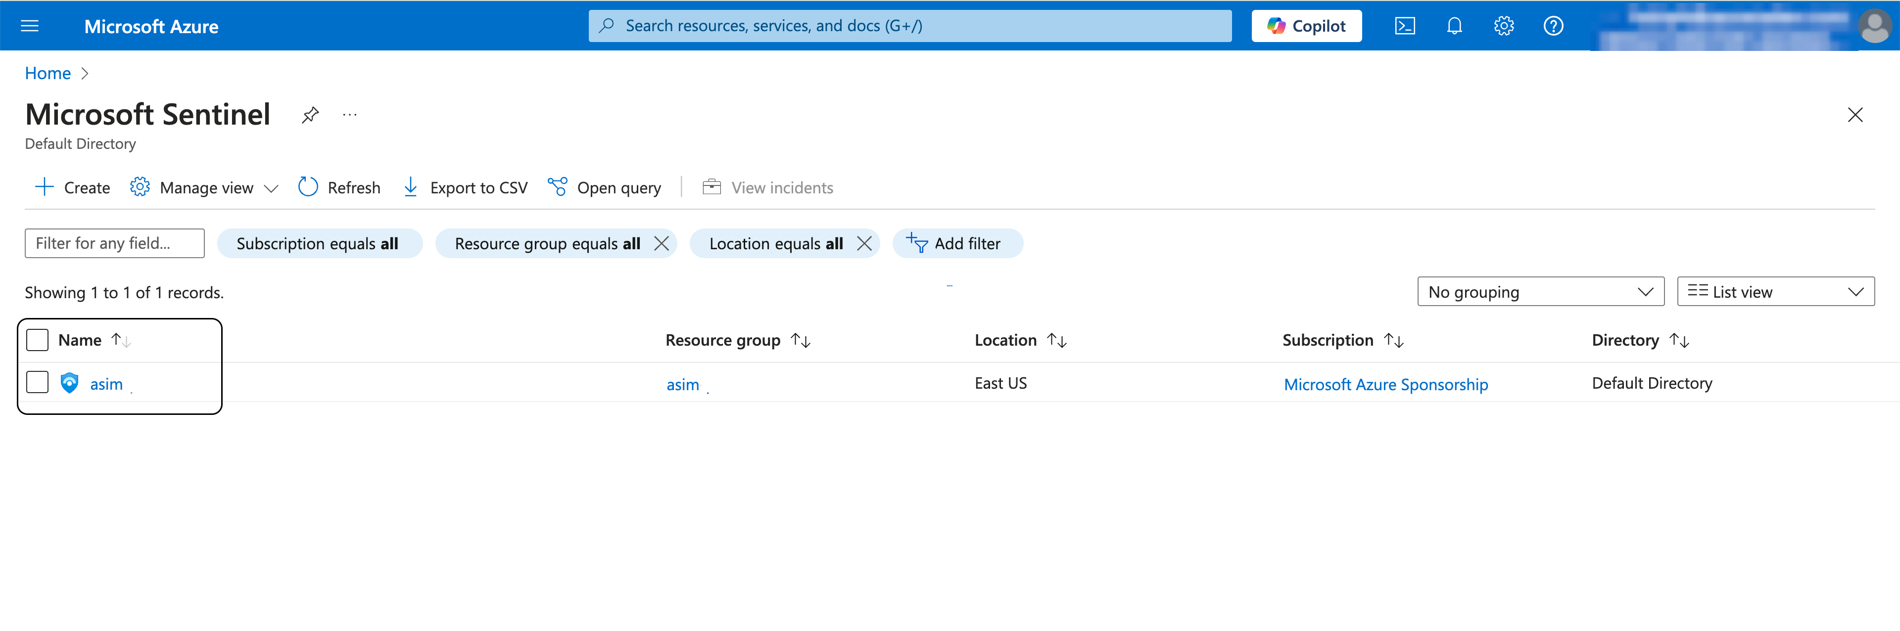Pin Microsoft Sentinel to dashboard
The height and width of the screenshot is (631, 1900).
(x=310, y=115)
